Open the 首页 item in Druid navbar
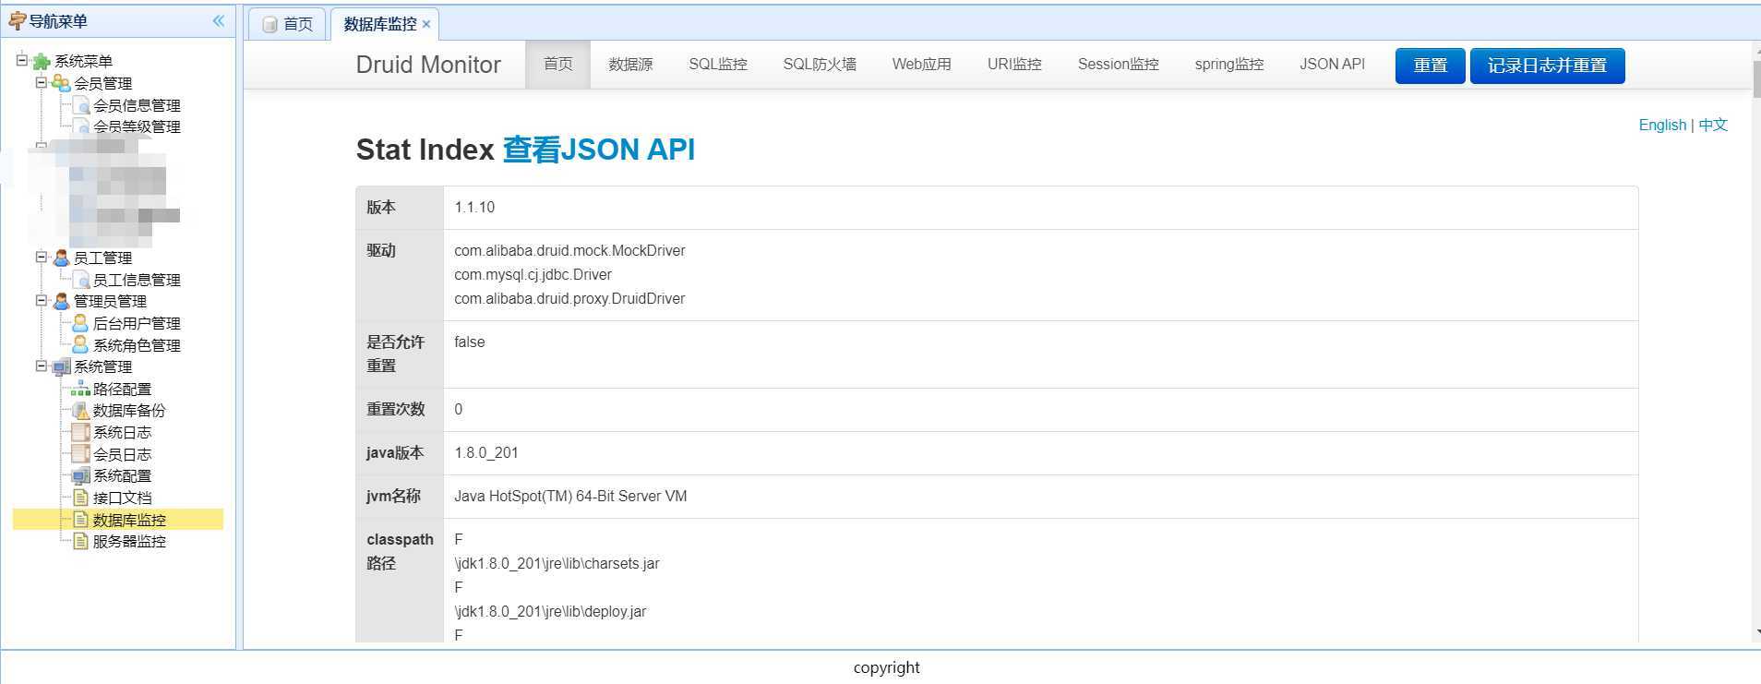 point(557,65)
